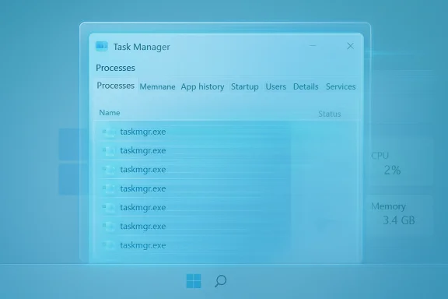448x299 pixels.
Task: Minimize the Task Manager window
Action: coord(313,45)
